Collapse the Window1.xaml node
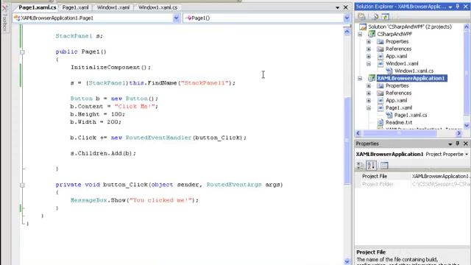 point(369,64)
